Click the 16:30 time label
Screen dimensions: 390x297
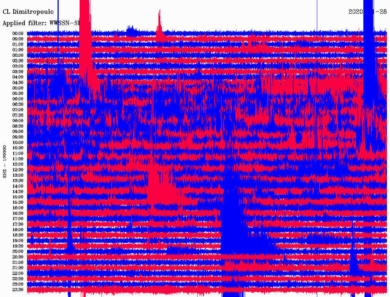click(x=18, y=214)
